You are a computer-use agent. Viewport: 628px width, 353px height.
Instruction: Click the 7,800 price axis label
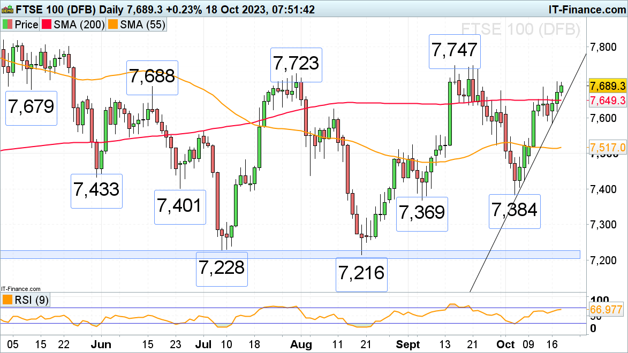tap(603, 47)
